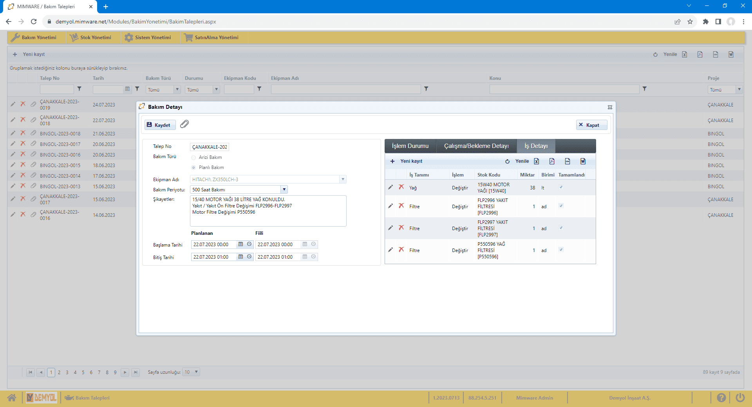This screenshot has height=407, width=752.
Task: Open time picker for planned Bitiş Tarihi
Action: click(x=249, y=257)
